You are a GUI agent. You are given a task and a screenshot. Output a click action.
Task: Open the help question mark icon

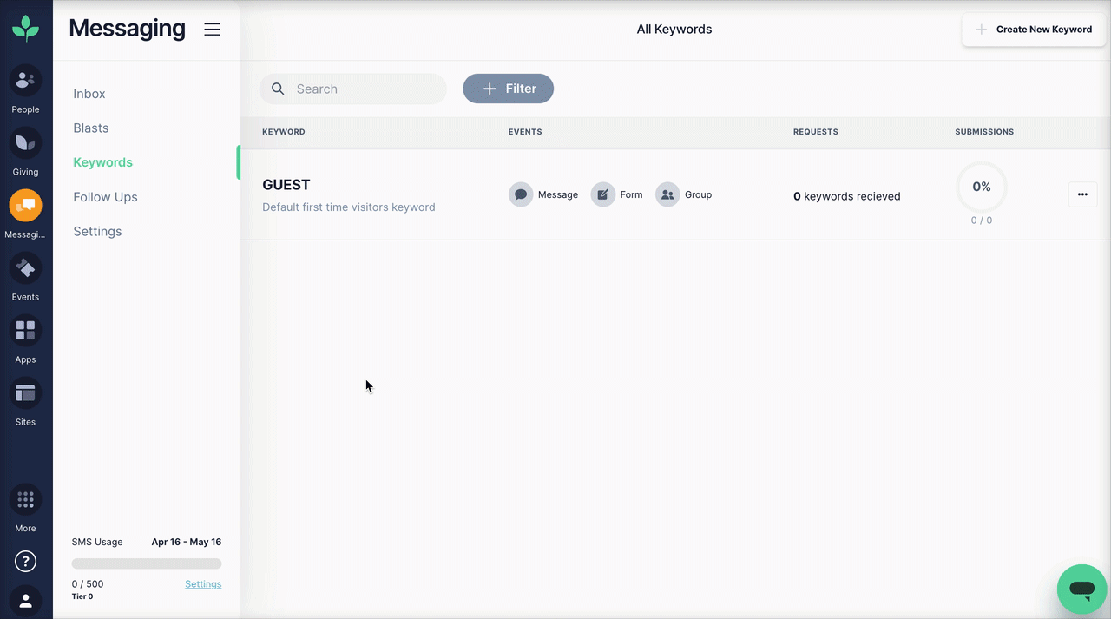[x=25, y=561]
